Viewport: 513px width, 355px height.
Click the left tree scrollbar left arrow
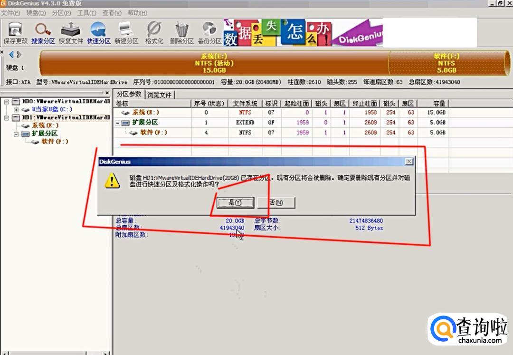[x=4, y=353]
